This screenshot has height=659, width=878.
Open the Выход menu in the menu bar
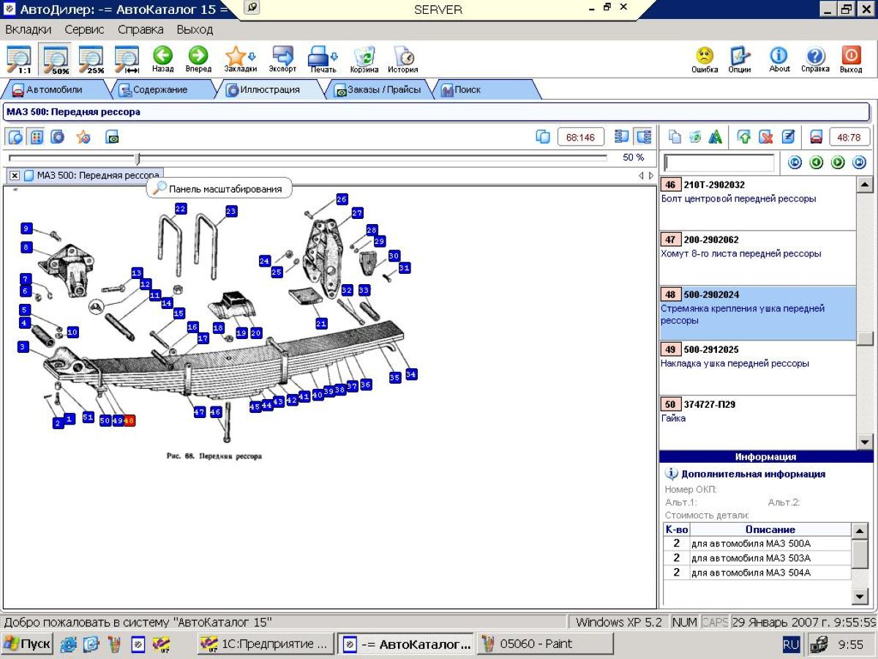click(x=195, y=30)
